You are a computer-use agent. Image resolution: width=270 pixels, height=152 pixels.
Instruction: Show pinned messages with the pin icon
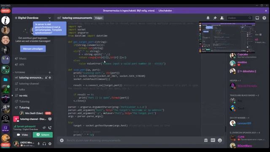click(215, 18)
